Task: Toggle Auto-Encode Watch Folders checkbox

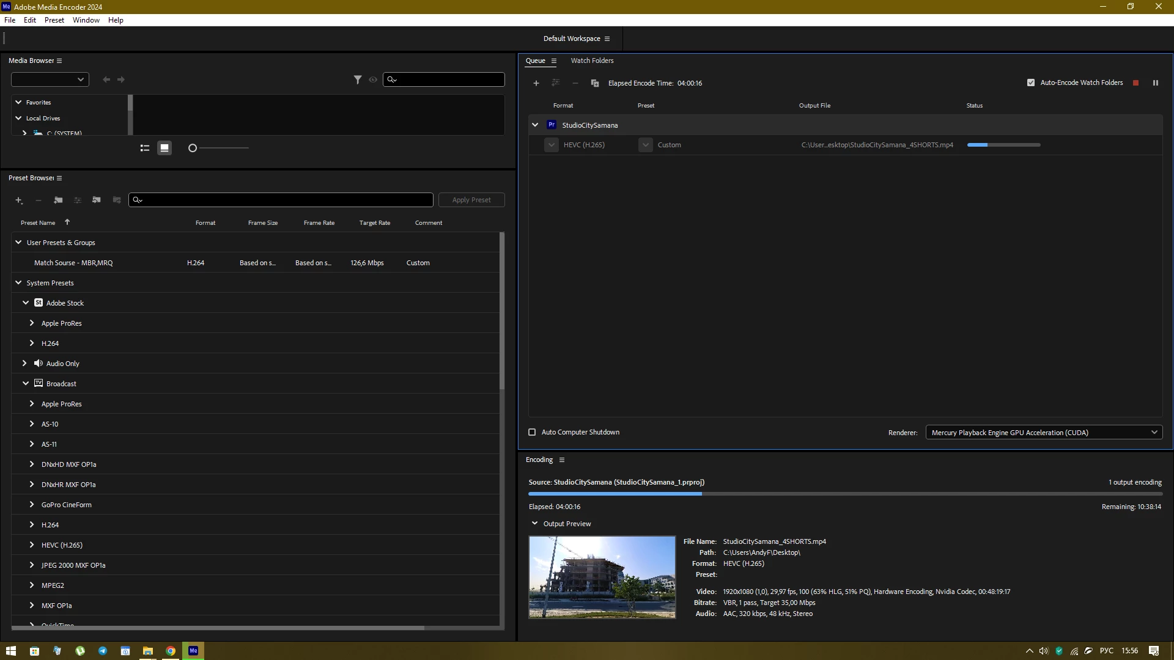Action: [1031, 82]
